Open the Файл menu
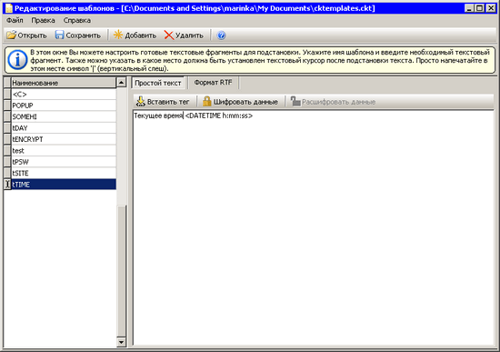This screenshot has height=352, width=500. coord(15,20)
